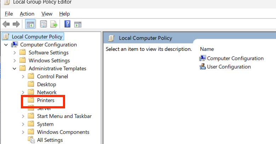276x144 pixels.
Task: Expand the Control Panel node
Action: tap(23, 76)
